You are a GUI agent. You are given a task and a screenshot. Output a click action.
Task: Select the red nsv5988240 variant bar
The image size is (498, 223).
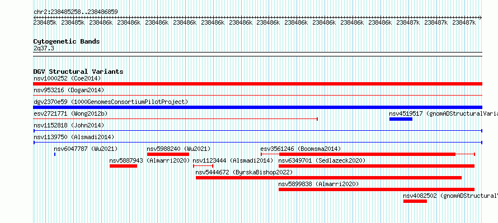point(168,154)
